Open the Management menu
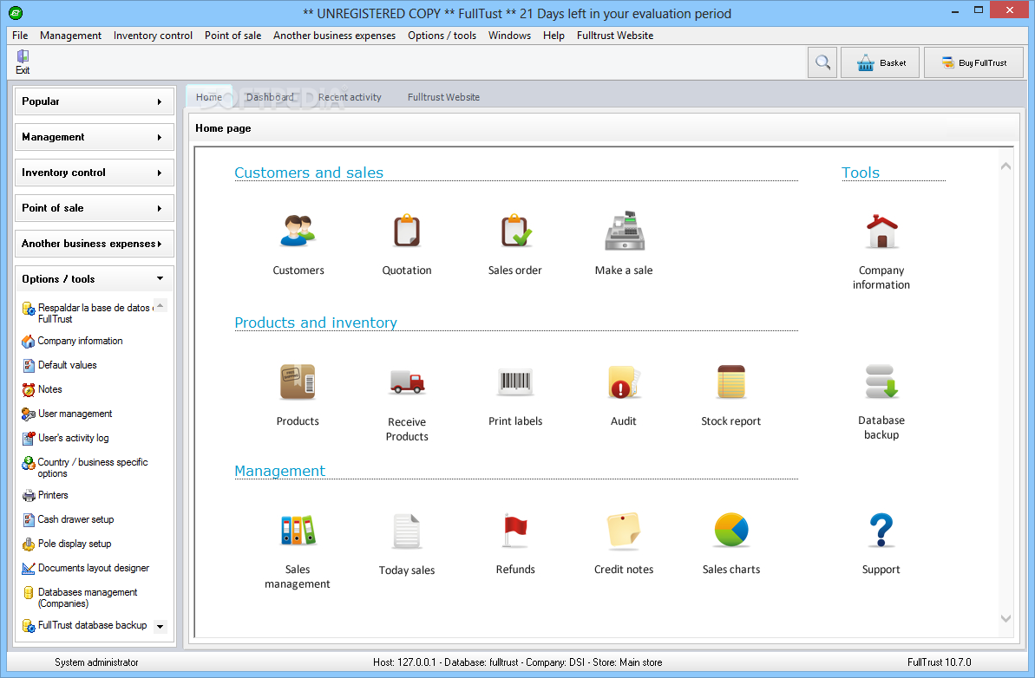 pyautogui.click(x=70, y=36)
